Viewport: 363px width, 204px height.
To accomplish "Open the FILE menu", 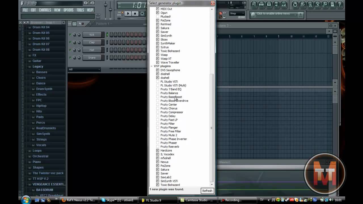I will coord(25,10).
